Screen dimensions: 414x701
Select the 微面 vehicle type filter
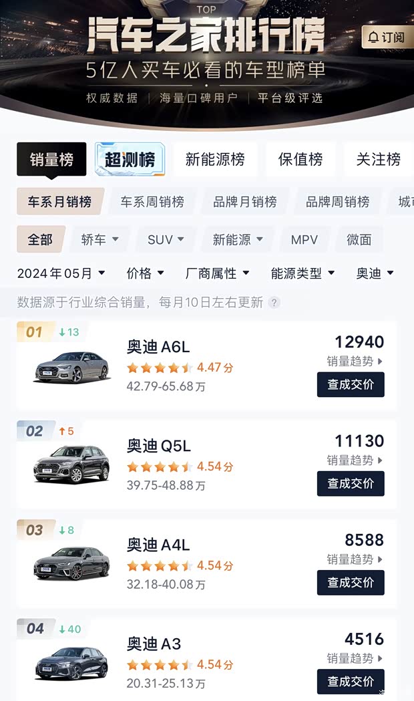[x=359, y=239]
